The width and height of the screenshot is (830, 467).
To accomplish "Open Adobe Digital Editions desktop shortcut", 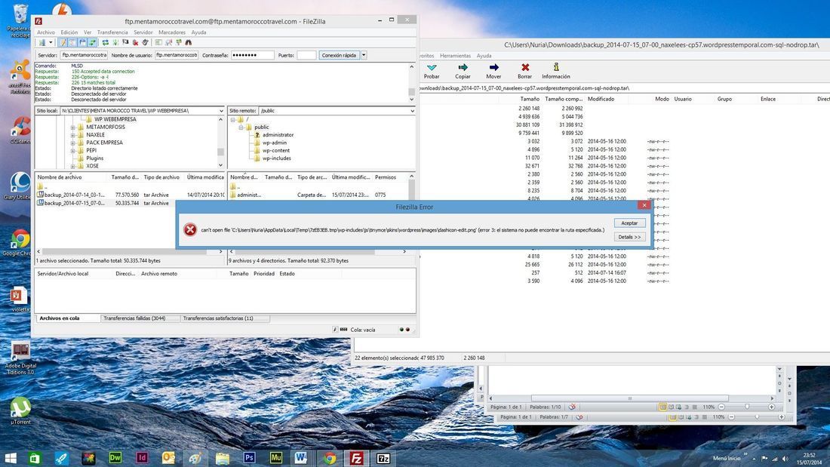I will pyautogui.click(x=20, y=358).
